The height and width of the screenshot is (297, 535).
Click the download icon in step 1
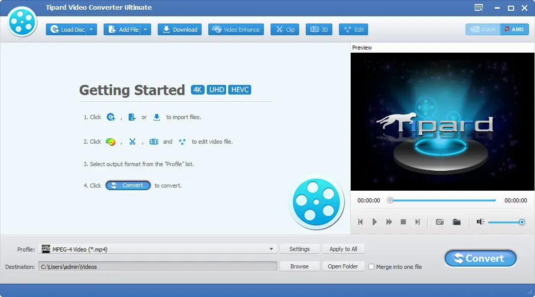tap(157, 117)
